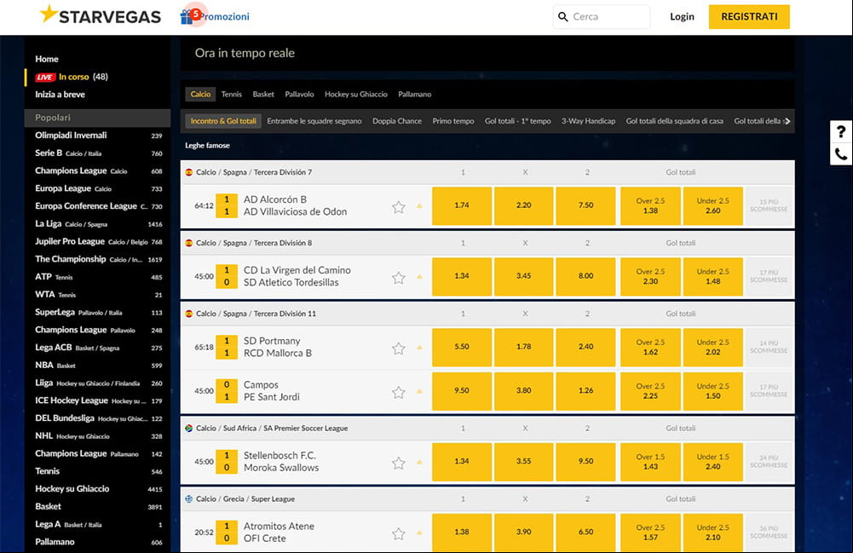
Task: Select Under 1.5 at 2.40 for Stellenbosch
Action: tap(713, 462)
